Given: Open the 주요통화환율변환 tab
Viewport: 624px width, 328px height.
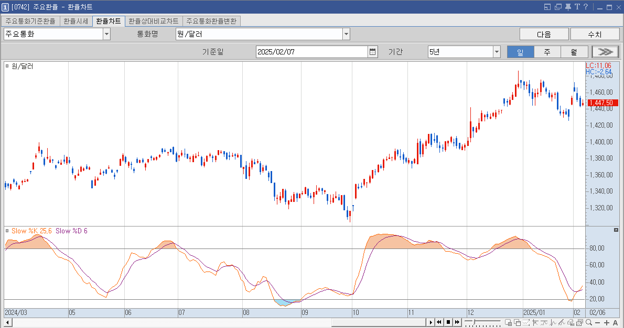Looking at the screenshot, I should [x=211, y=21].
